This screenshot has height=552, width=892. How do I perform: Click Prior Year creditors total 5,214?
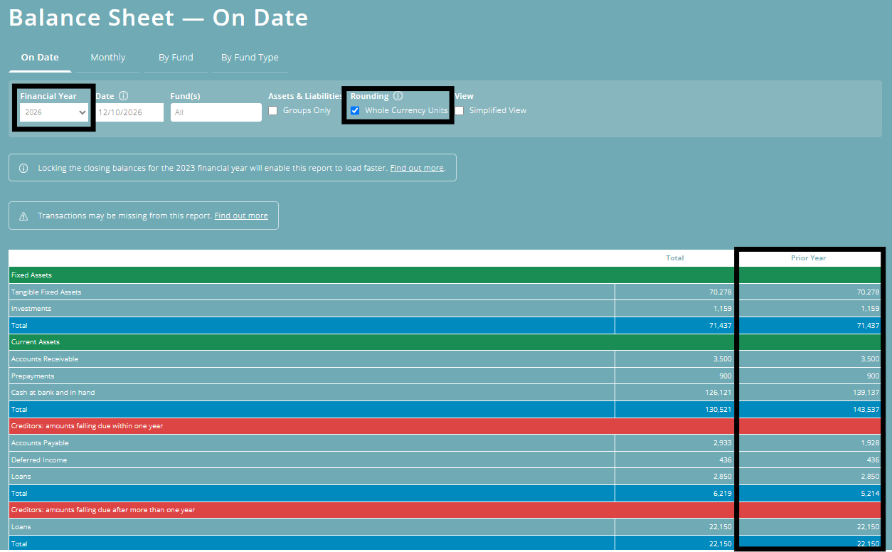click(x=870, y=494)
